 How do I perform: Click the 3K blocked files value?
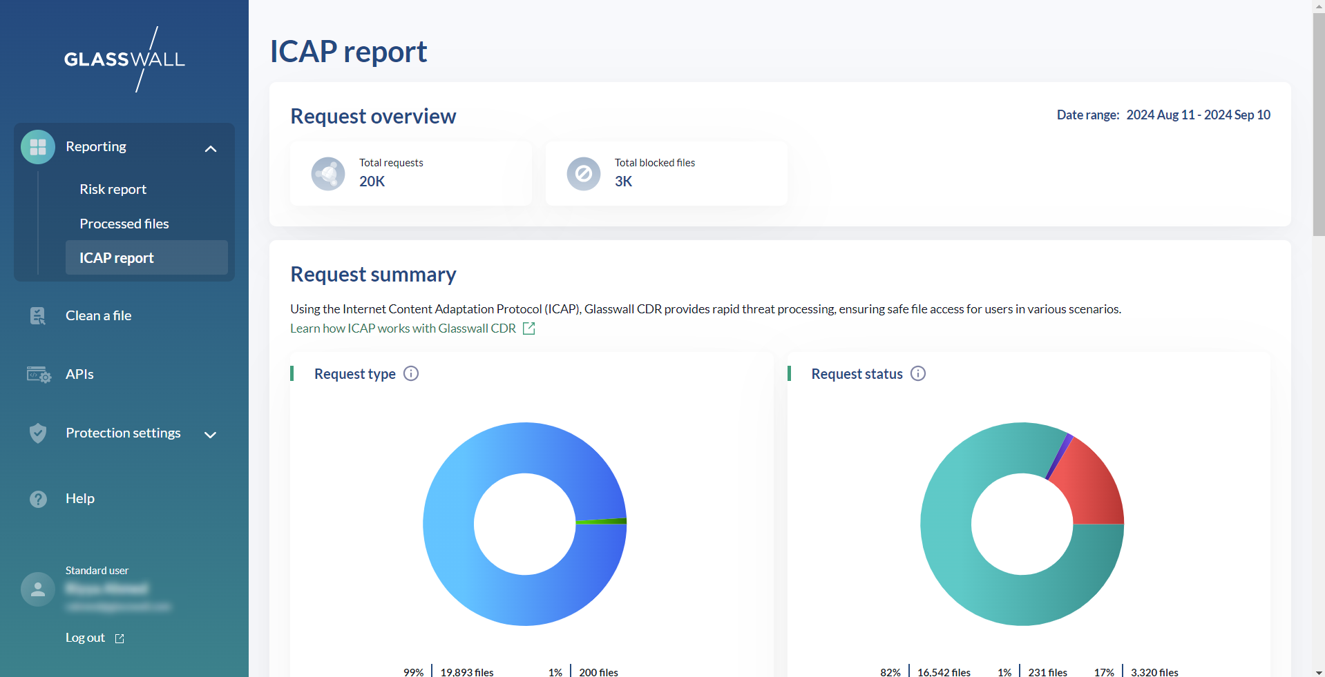(x=623, y=181)
